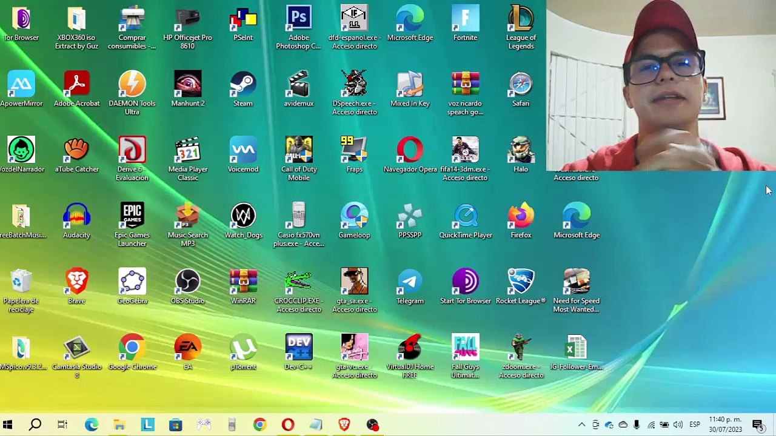This screenshot has width=776, height=436.
Task: Expand the hidden system tray icons chevron
Action: tap(581, 425)
